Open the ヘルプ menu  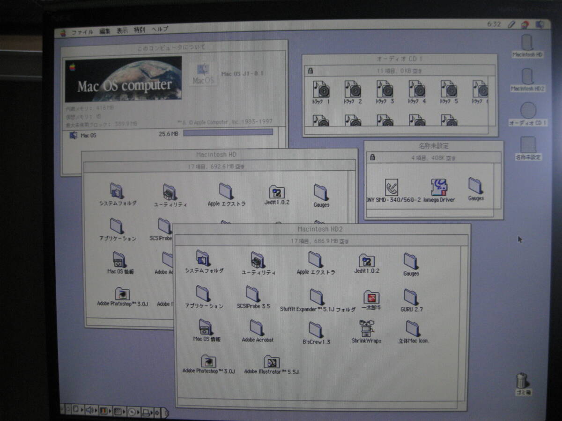(159, 29)
